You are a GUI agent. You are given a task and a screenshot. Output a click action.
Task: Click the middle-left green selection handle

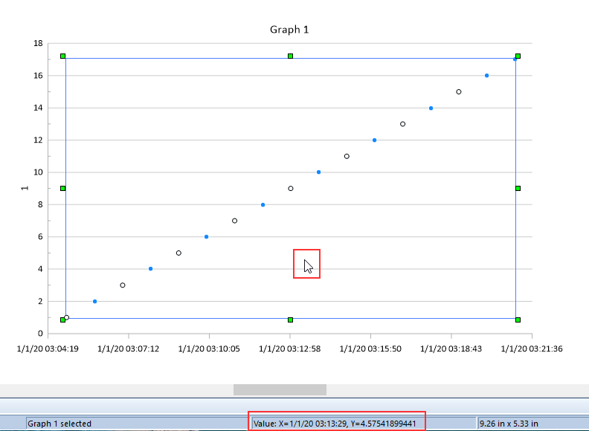click(x=63, y=188)
